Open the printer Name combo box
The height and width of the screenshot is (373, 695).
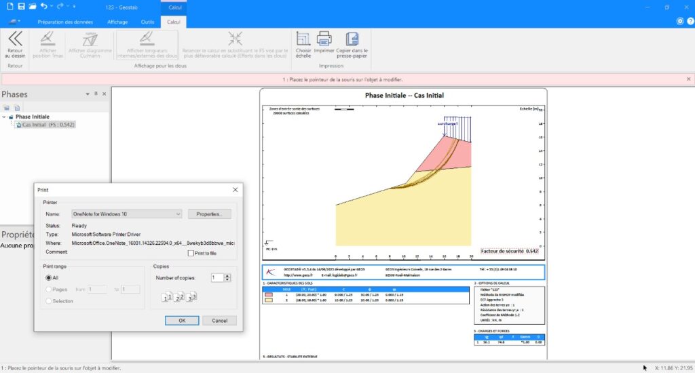(x=126, y=214)
